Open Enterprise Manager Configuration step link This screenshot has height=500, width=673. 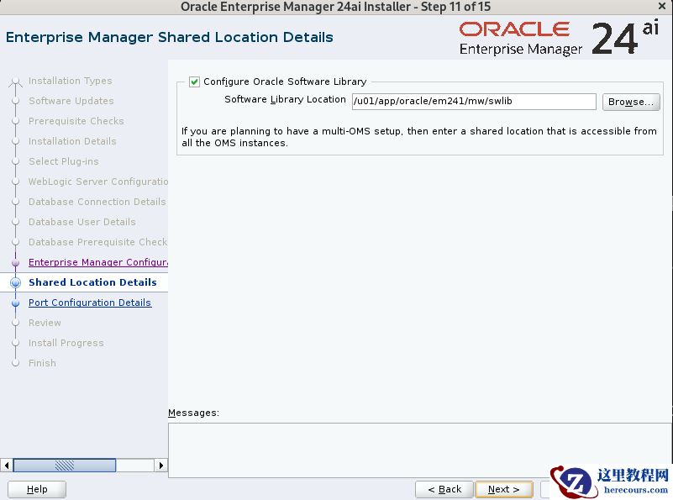[x=98, y=262]
